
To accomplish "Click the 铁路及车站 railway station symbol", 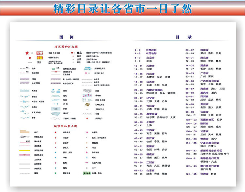I will pyautogui.click(x=25, y=137).
